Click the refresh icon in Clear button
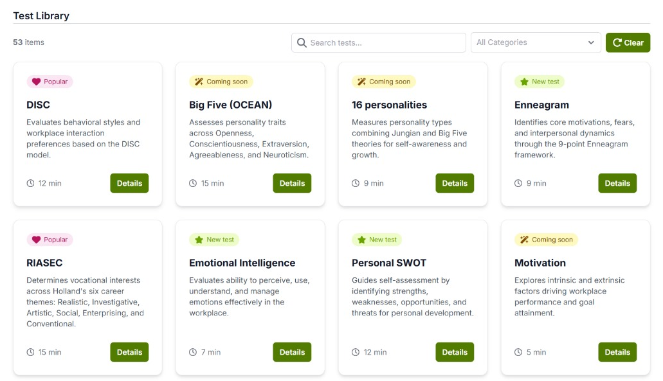The image size is (663, 381). (x=617, y=43)
